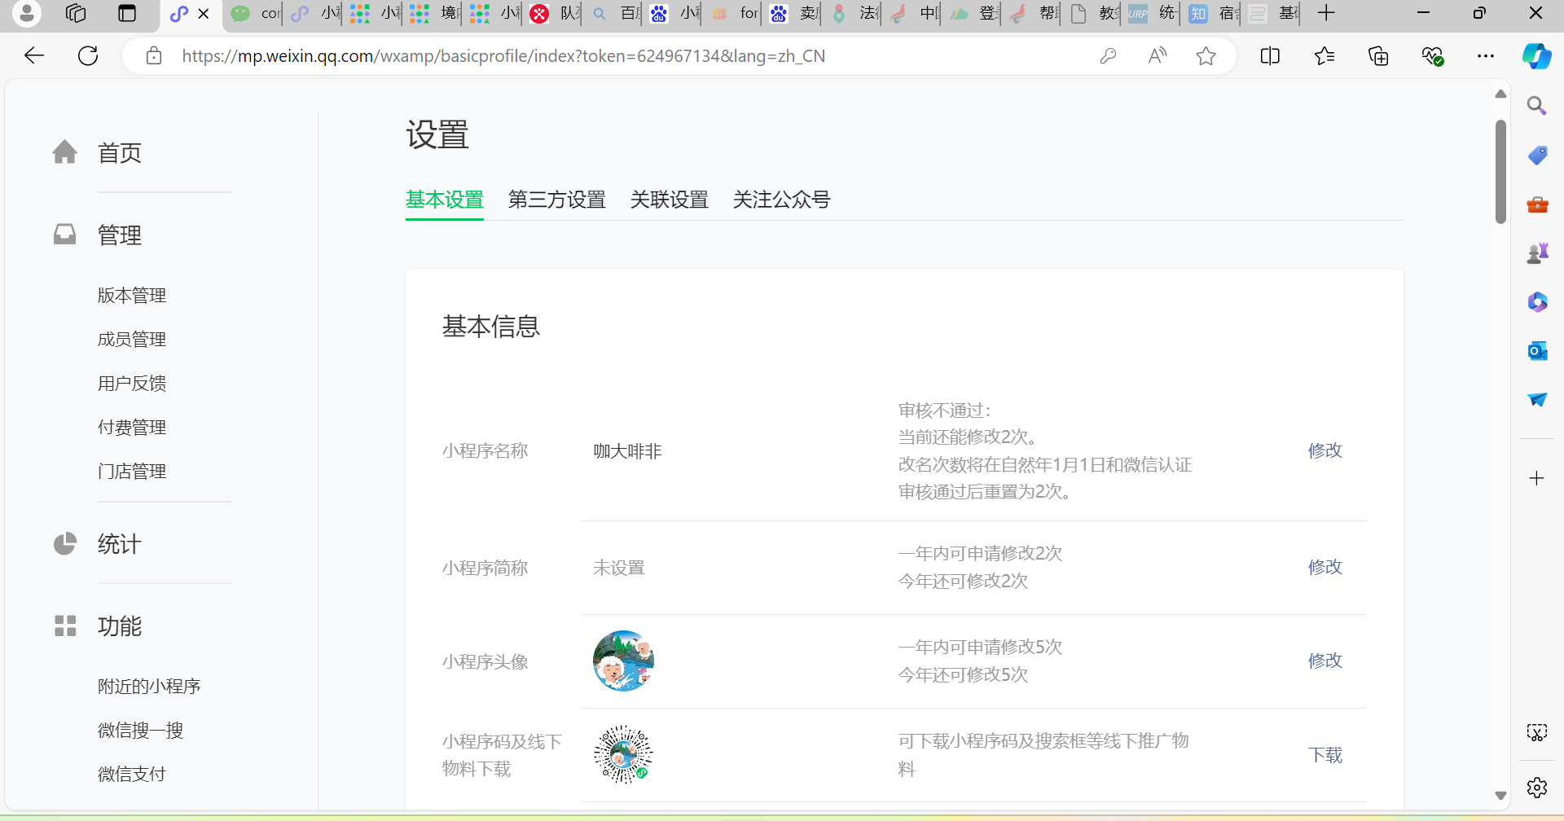Open the 统计 section
Image resolution: width=1564 pixels, height=821 pixels.
[x=120, y=544]
